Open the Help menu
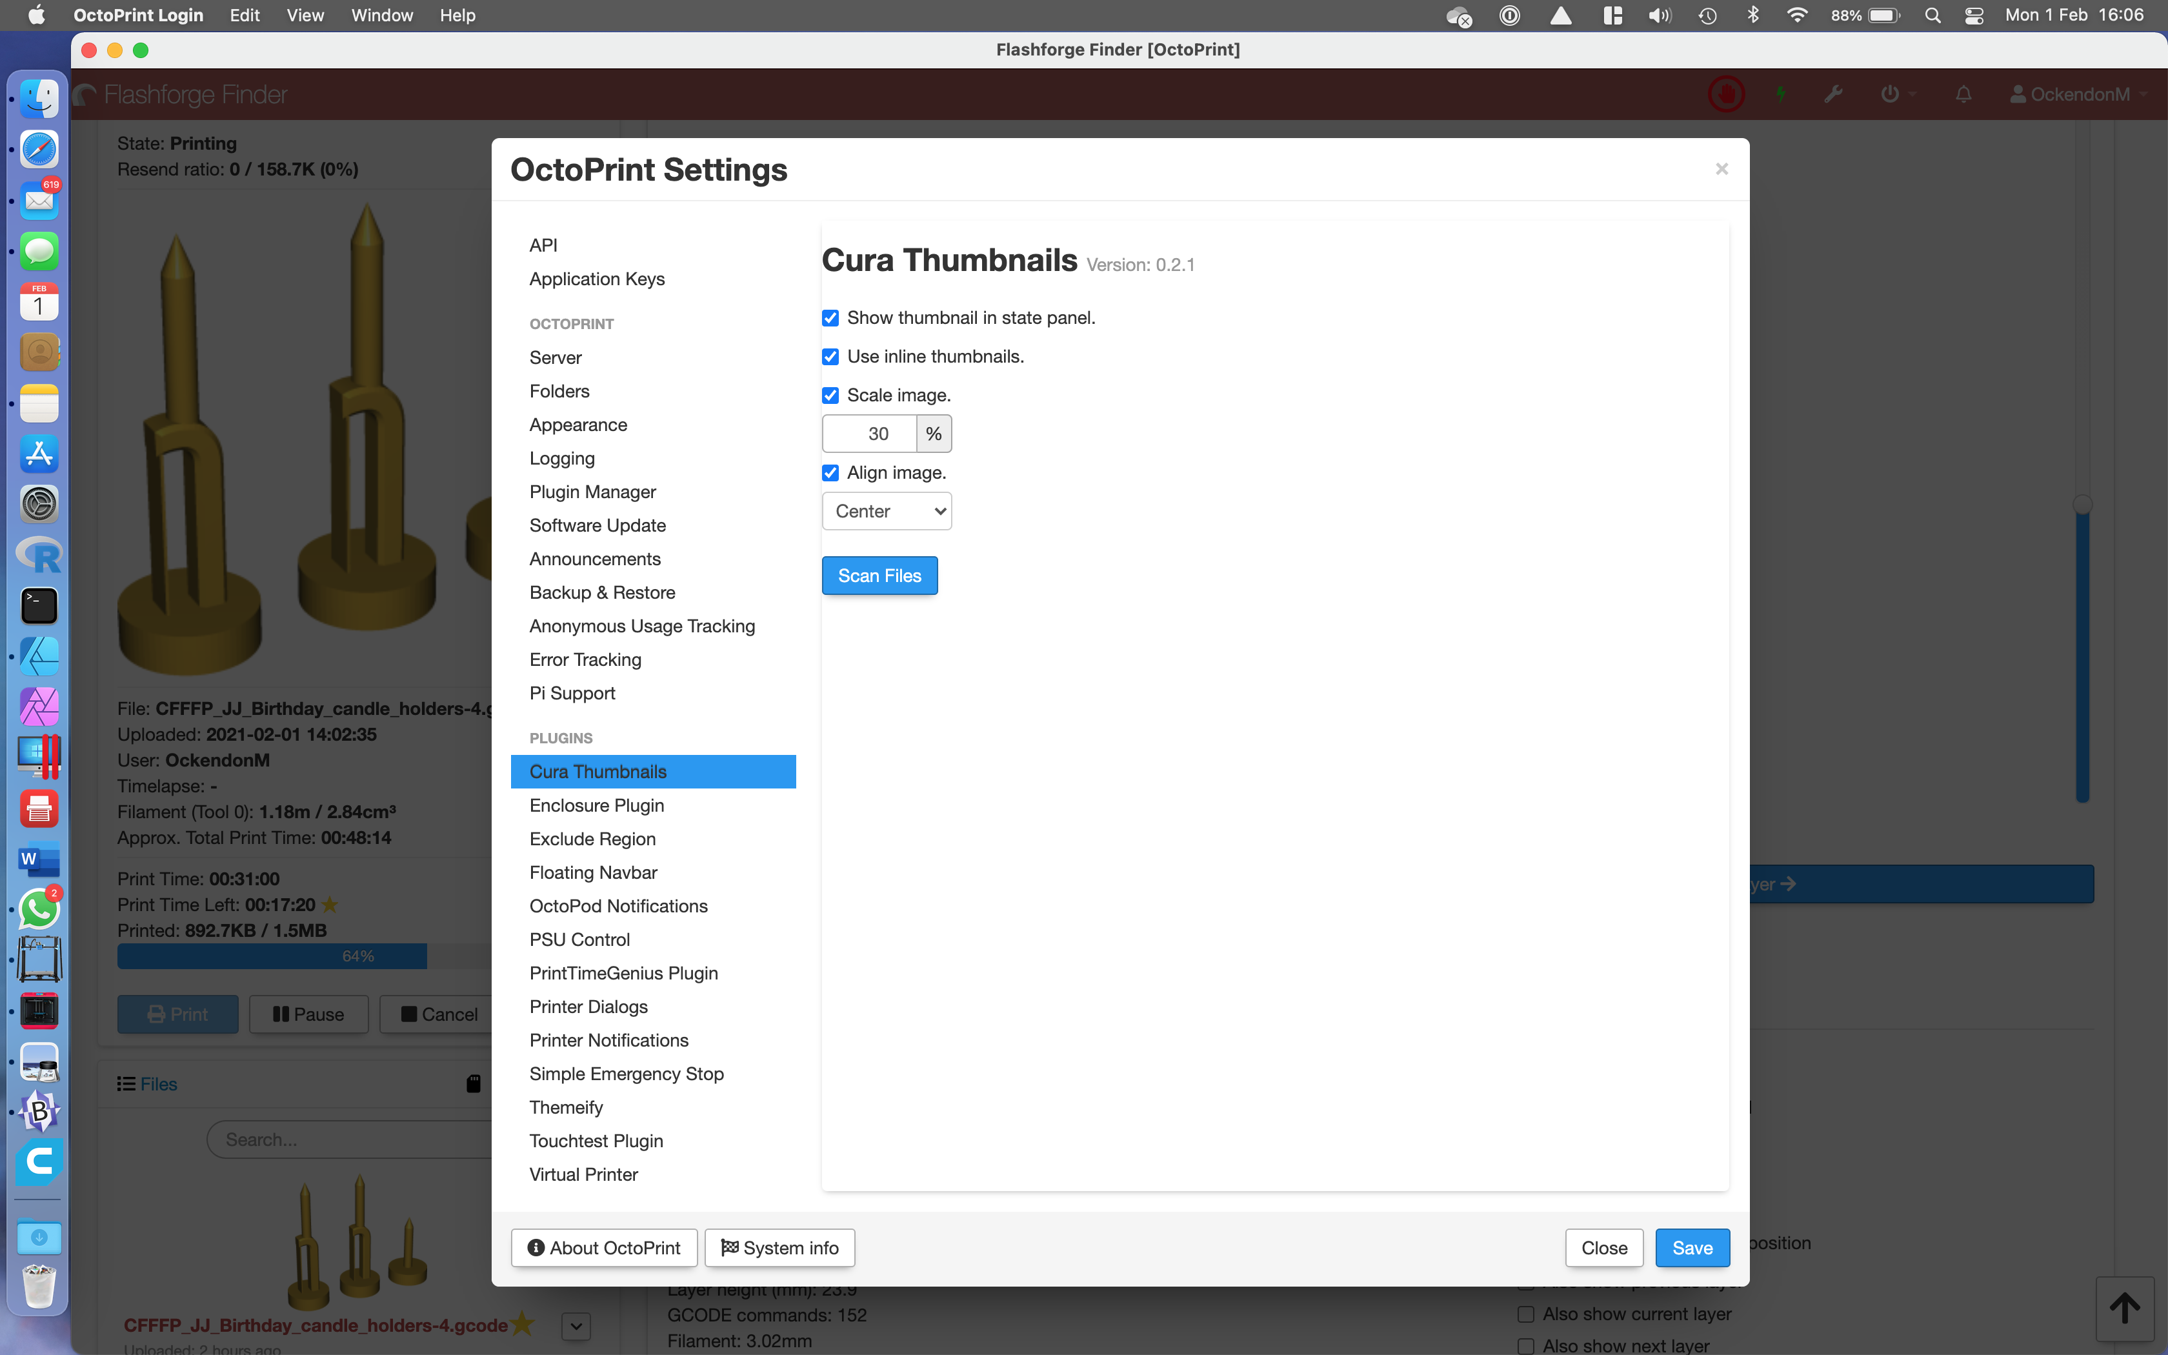The image size is (2168, 1355). 457,15
